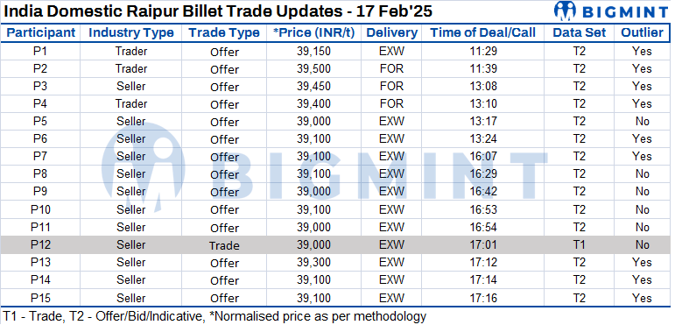Click the P1 participant cell

(x=41, y=51)
